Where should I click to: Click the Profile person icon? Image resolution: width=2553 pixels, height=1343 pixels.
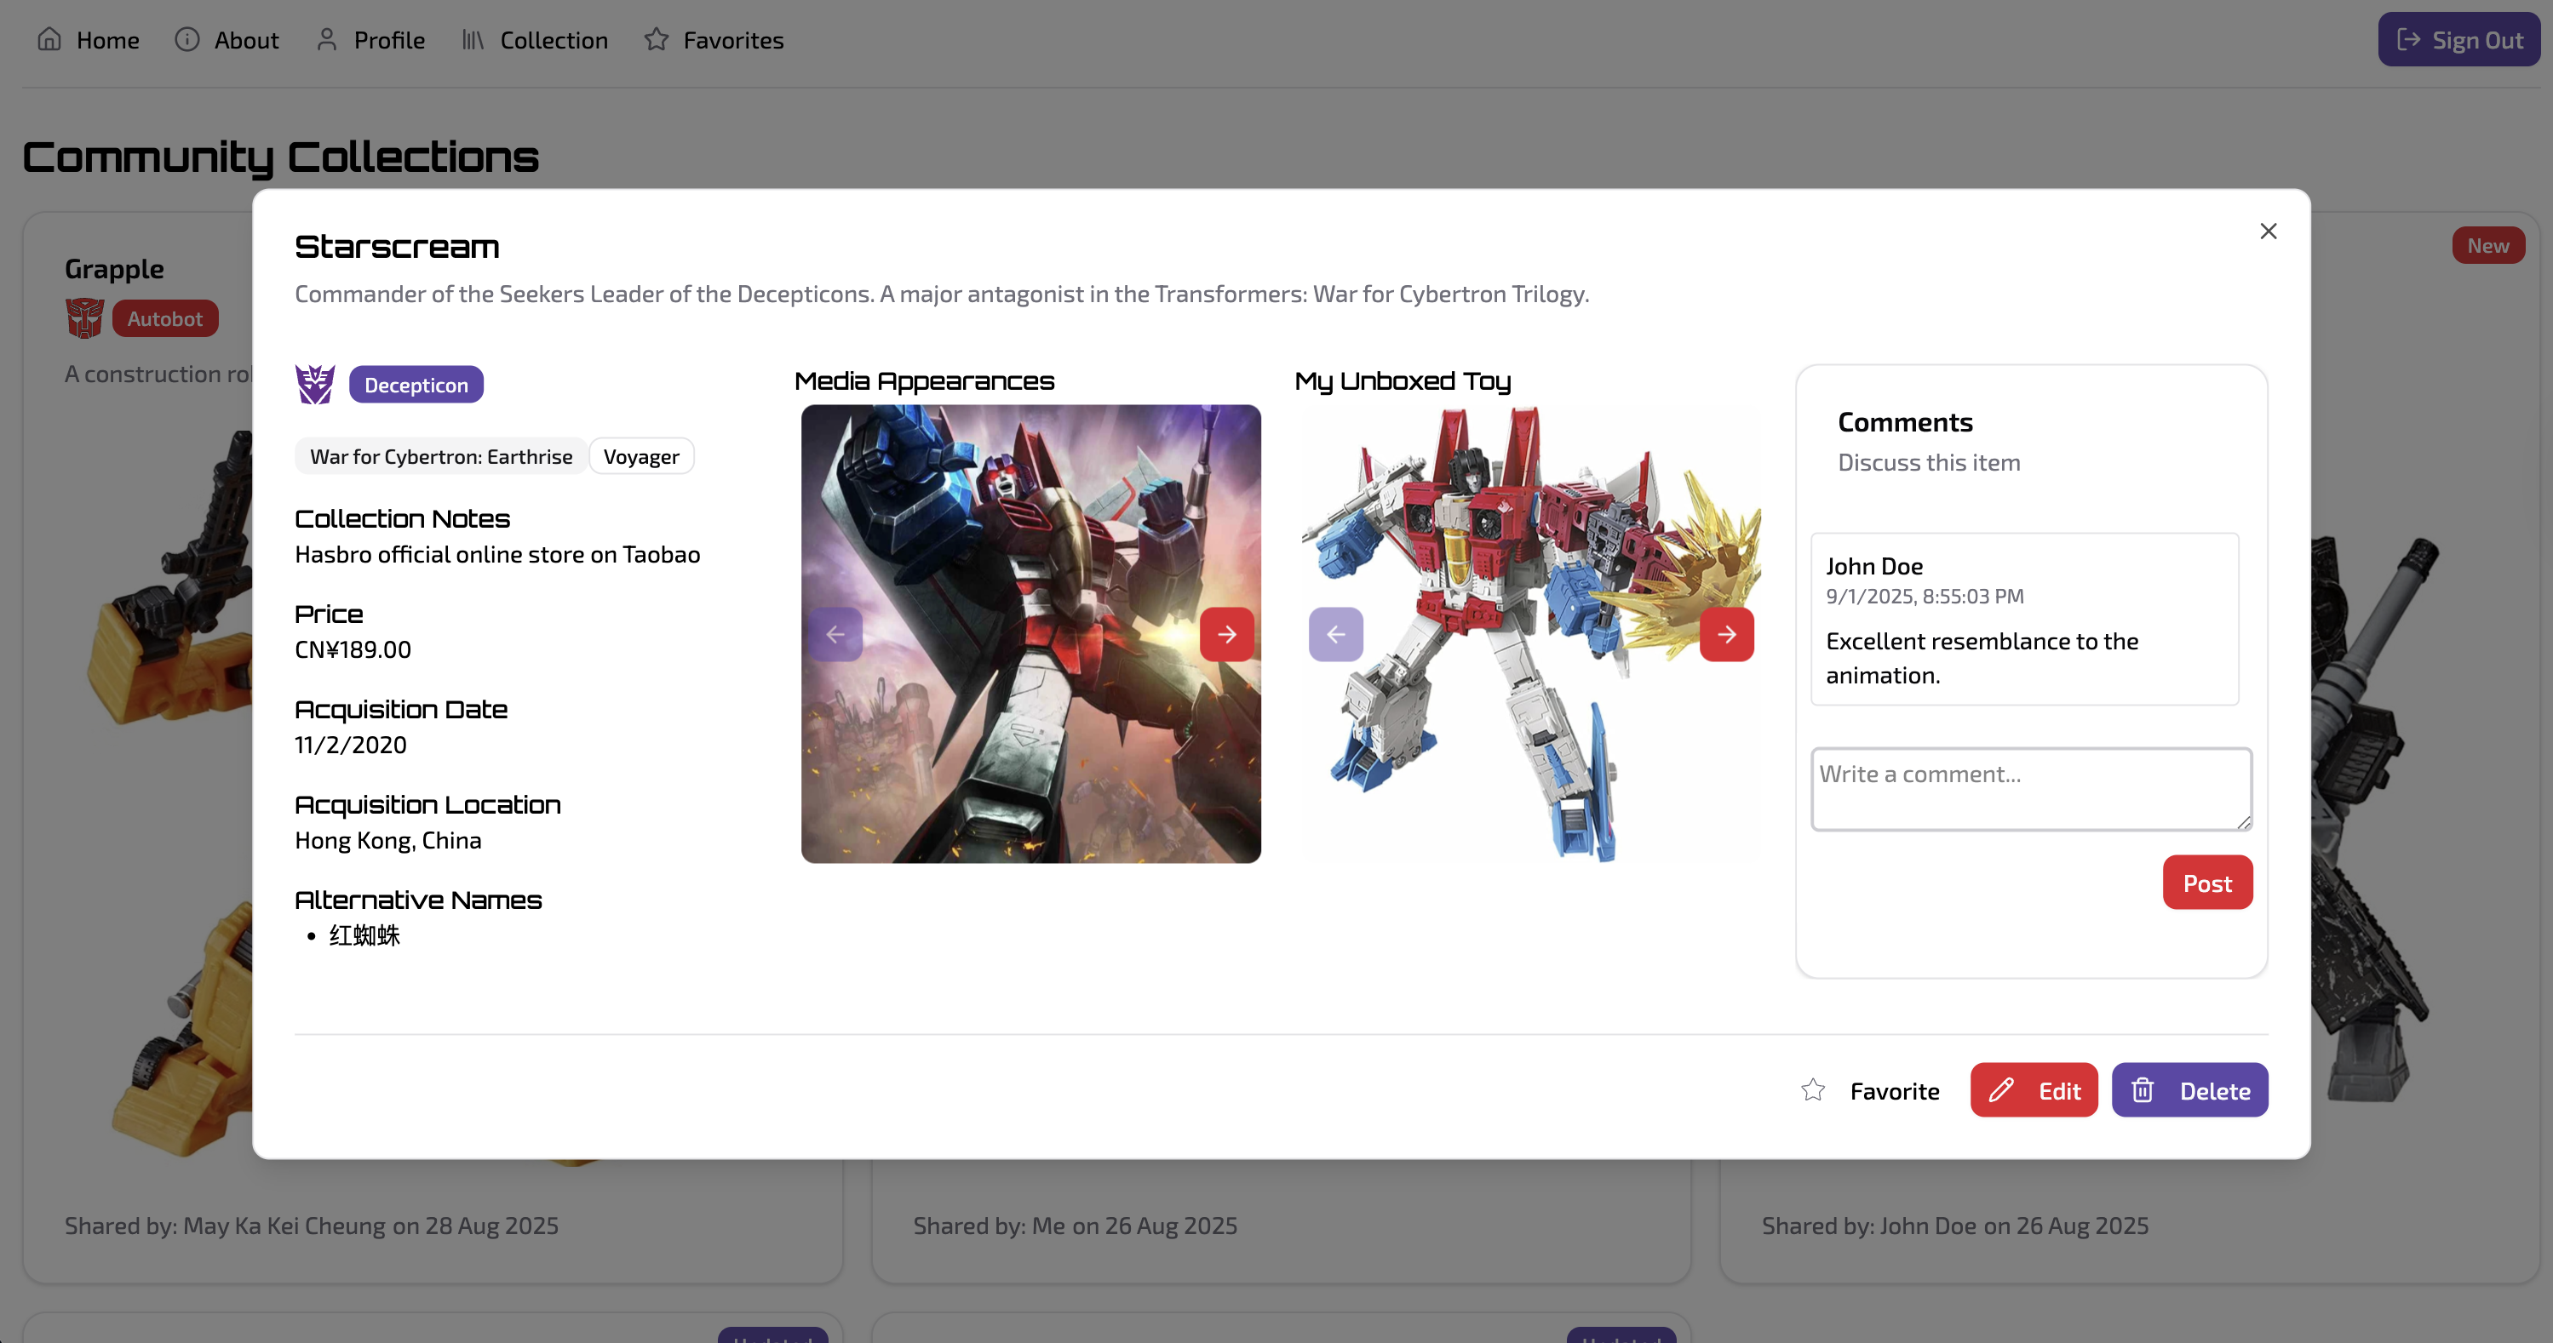point(327,38)
